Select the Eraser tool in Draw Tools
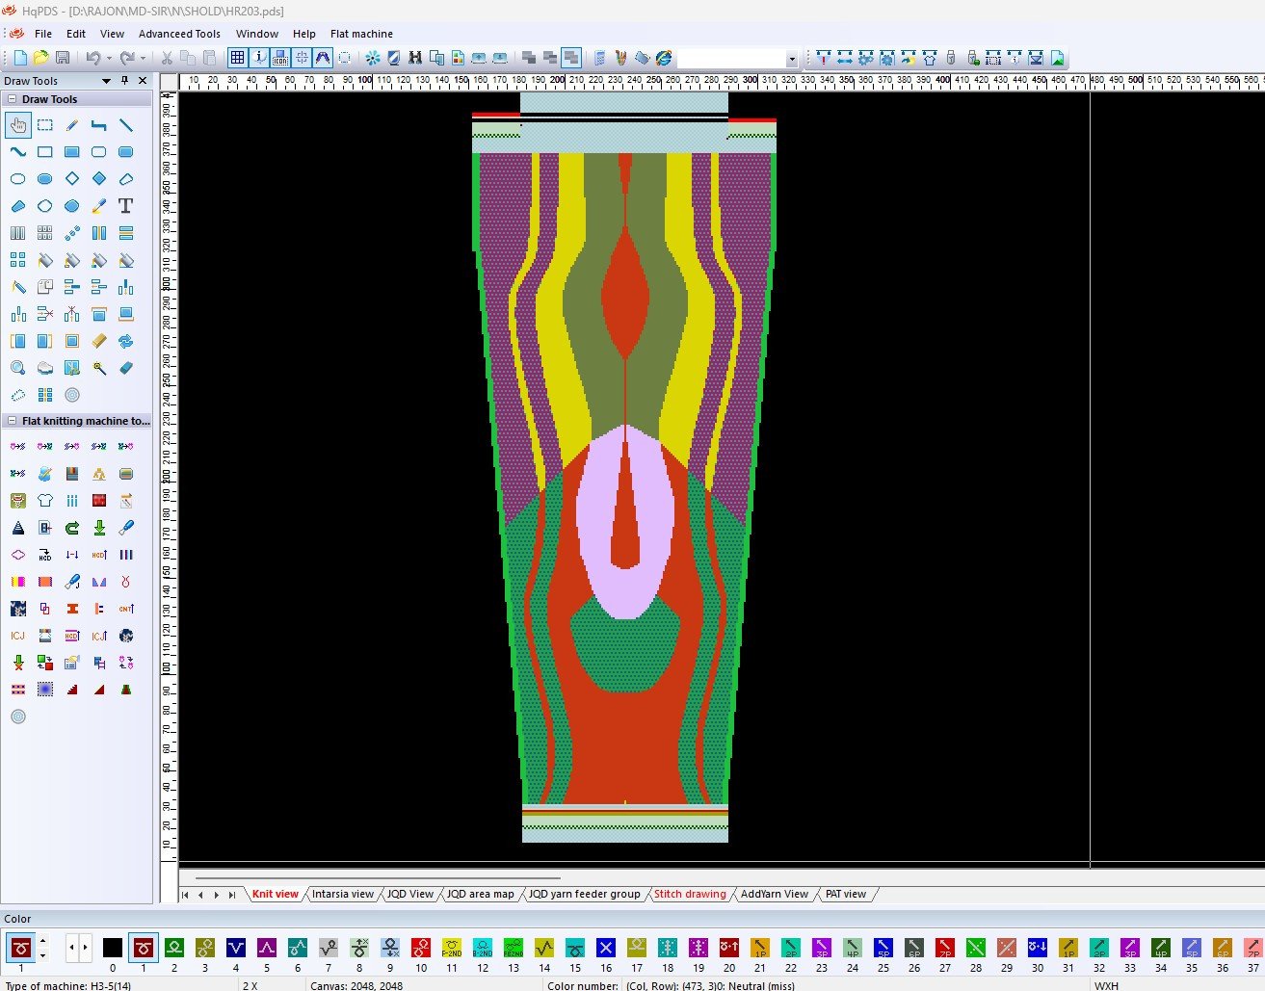1265x991 pixels. pyautogui.click(x=126, y=368)
